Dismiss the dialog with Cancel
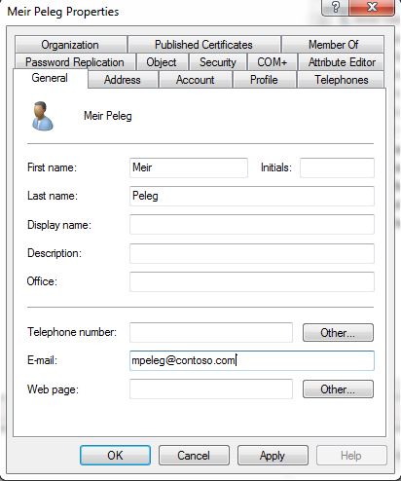401x481 pixels. (x=194, y=455)
